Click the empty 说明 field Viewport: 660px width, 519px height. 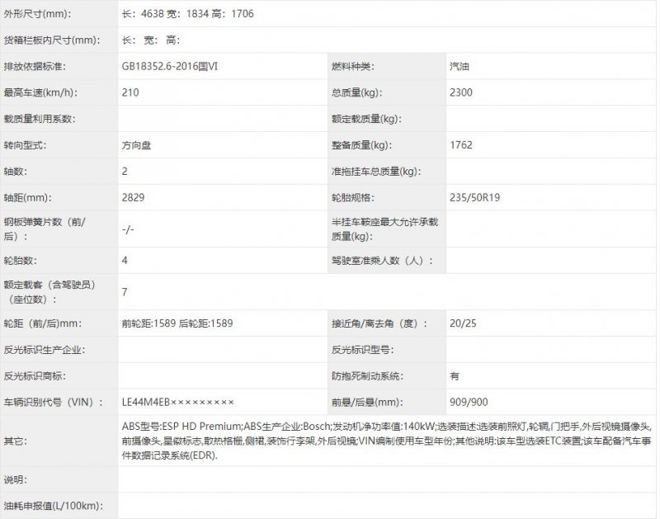pyautogui.click(x=386, y=479)
